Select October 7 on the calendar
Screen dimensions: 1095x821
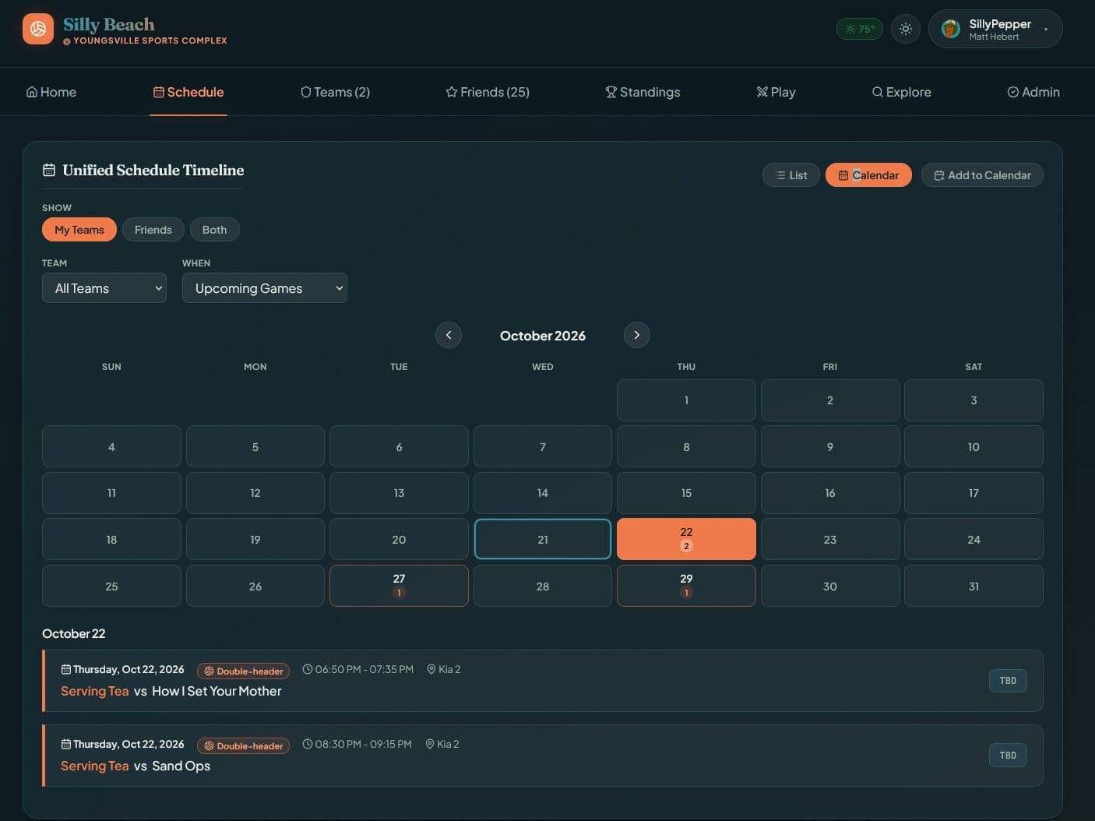(x=543, y=447)
